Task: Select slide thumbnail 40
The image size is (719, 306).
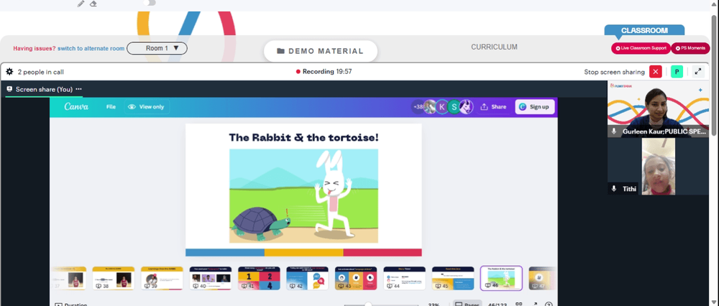Action: click(x=211, y=278)
